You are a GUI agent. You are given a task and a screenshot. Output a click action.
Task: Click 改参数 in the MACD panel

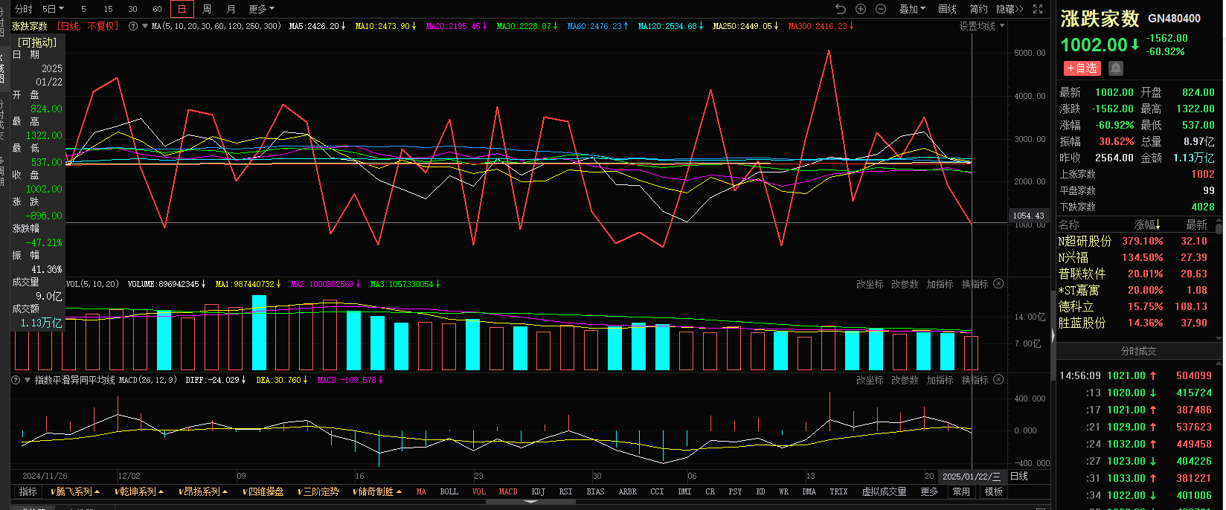click(905, 380)
